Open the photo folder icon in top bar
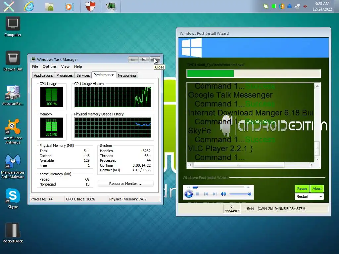Image resolution: width=339 pixels, height=254 pixels. [x=50, y=7]
